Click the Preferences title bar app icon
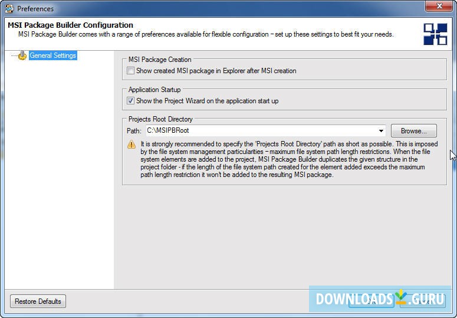 click(x=9, y=9)
